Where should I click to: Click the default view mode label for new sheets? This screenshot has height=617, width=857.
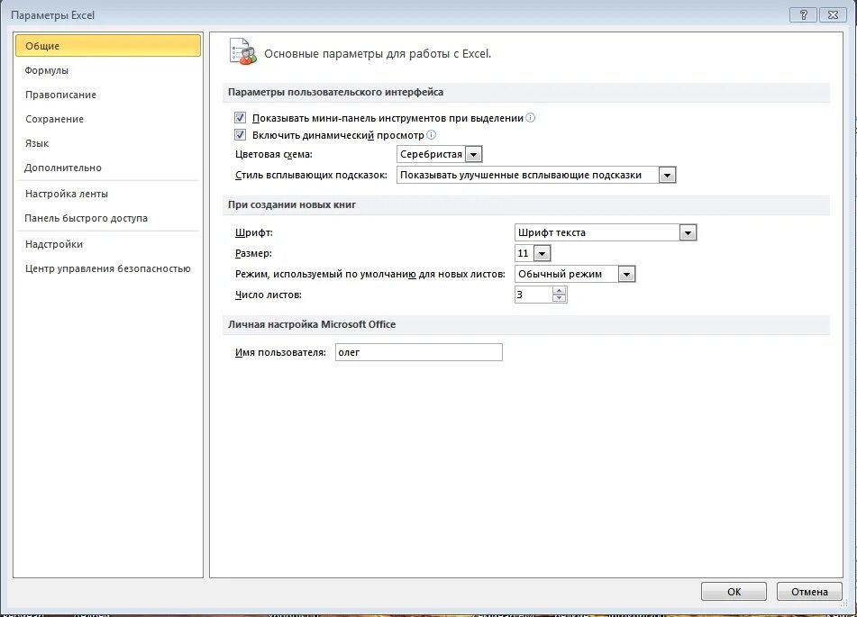point(370,274)
